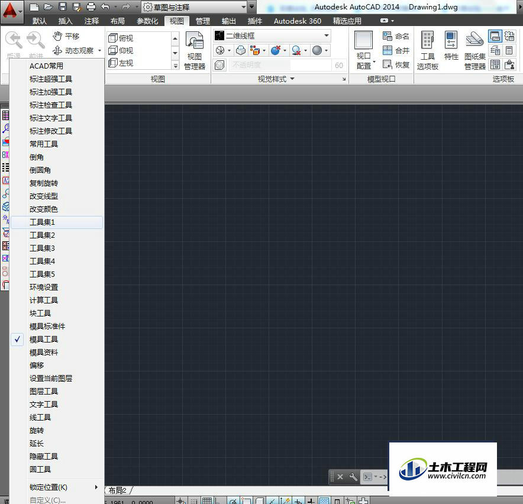Click the command line input prompt icon
Viewport: 523px width, 504px height.
[x=367, y=477]
